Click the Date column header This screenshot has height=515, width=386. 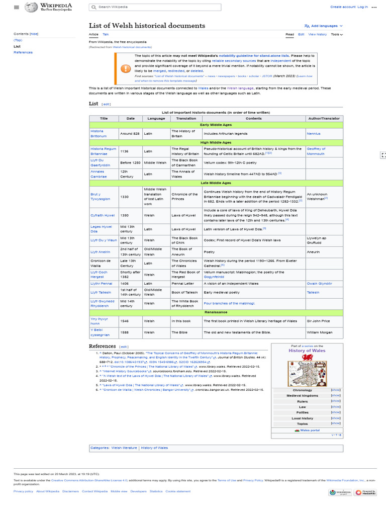[x=131, y=119]
